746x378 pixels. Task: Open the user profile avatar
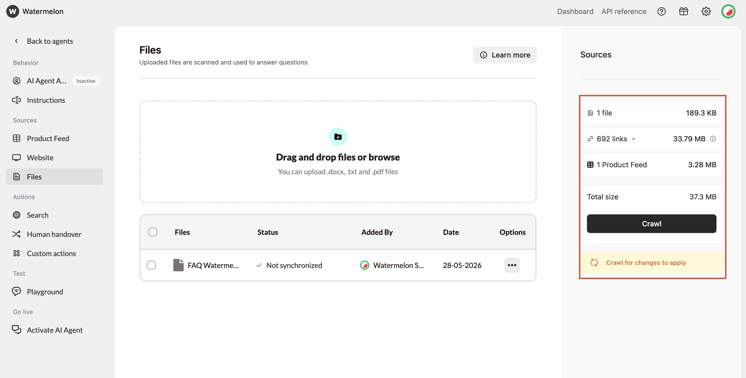[x=728, y=11]
